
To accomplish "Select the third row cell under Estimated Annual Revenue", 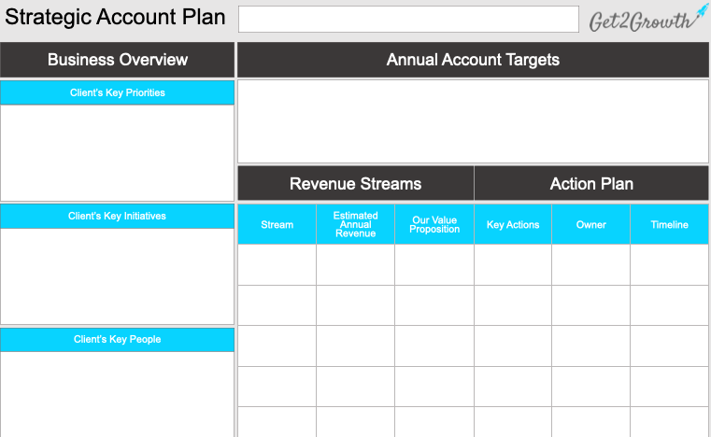I will [355, 345].
